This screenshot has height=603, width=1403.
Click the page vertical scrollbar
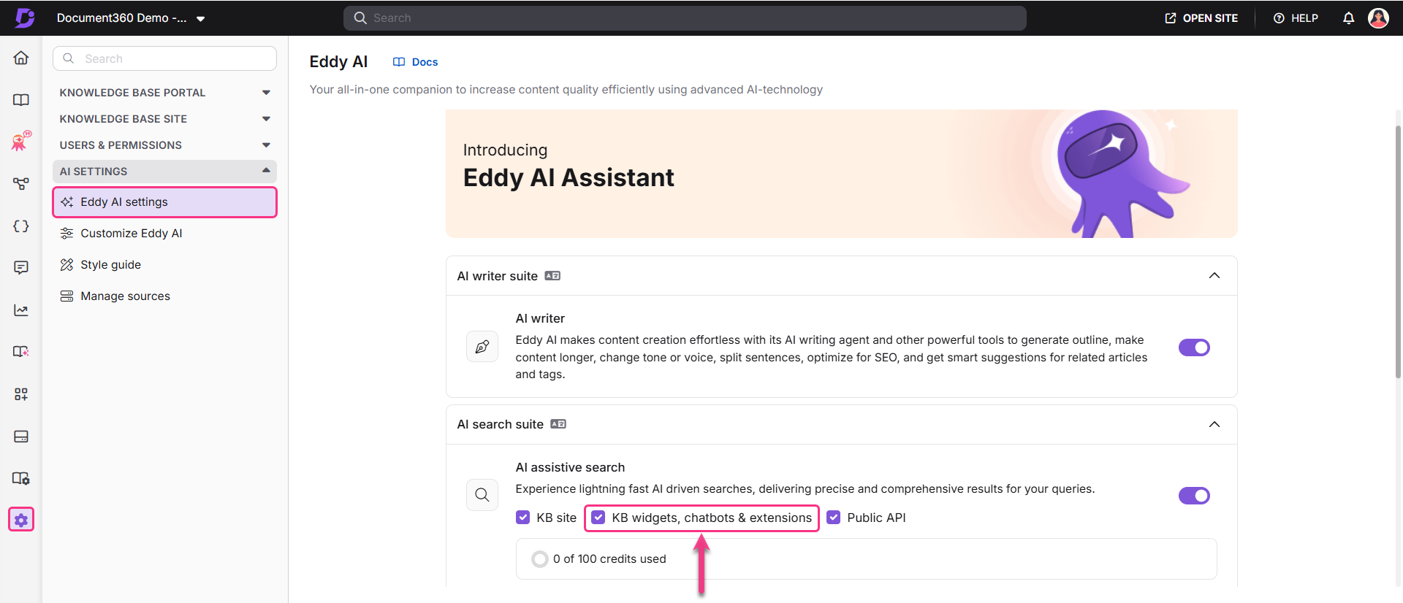point(1398,252)
